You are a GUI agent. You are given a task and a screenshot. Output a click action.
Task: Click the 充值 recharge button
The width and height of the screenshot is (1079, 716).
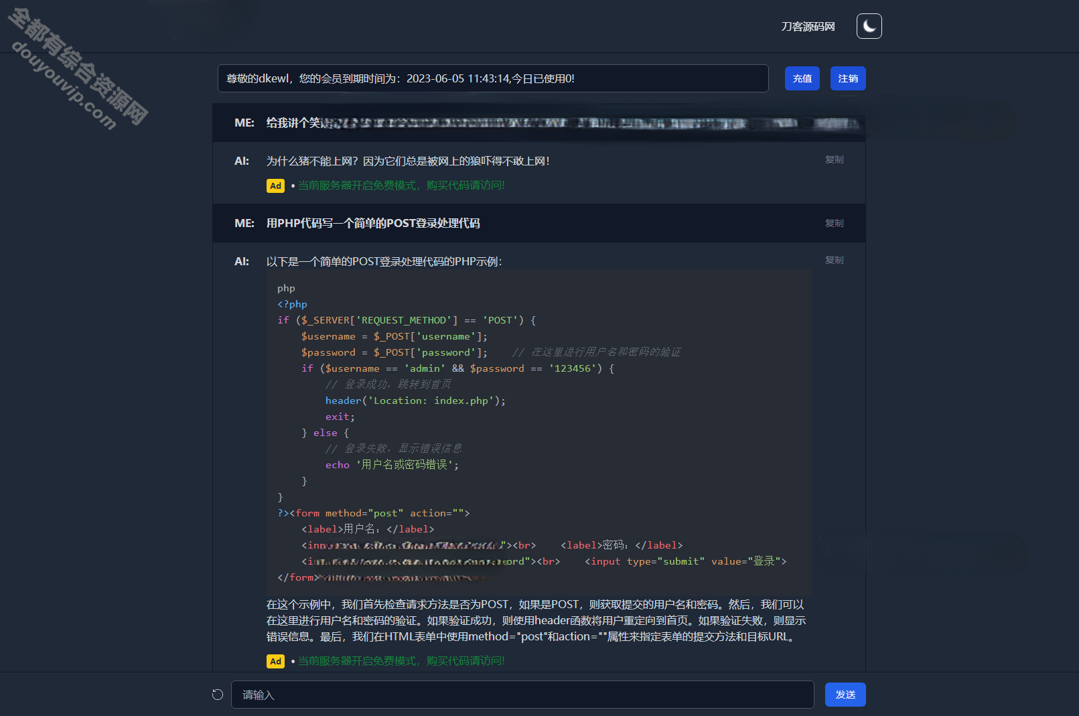(802, 78)
